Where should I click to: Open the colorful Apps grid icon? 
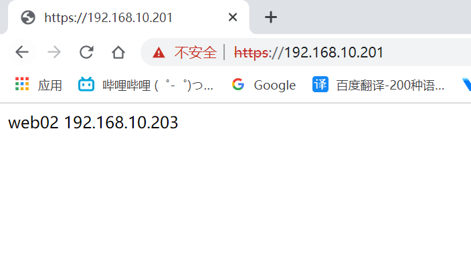pyautogui.click(x=22, y=84)
